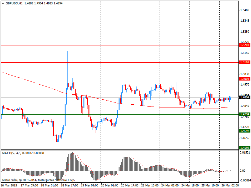The image size is (251, 188).
Task: Click the tallest MACD histogram bar on 18 Mar
Action: click(x=72, y=161)
